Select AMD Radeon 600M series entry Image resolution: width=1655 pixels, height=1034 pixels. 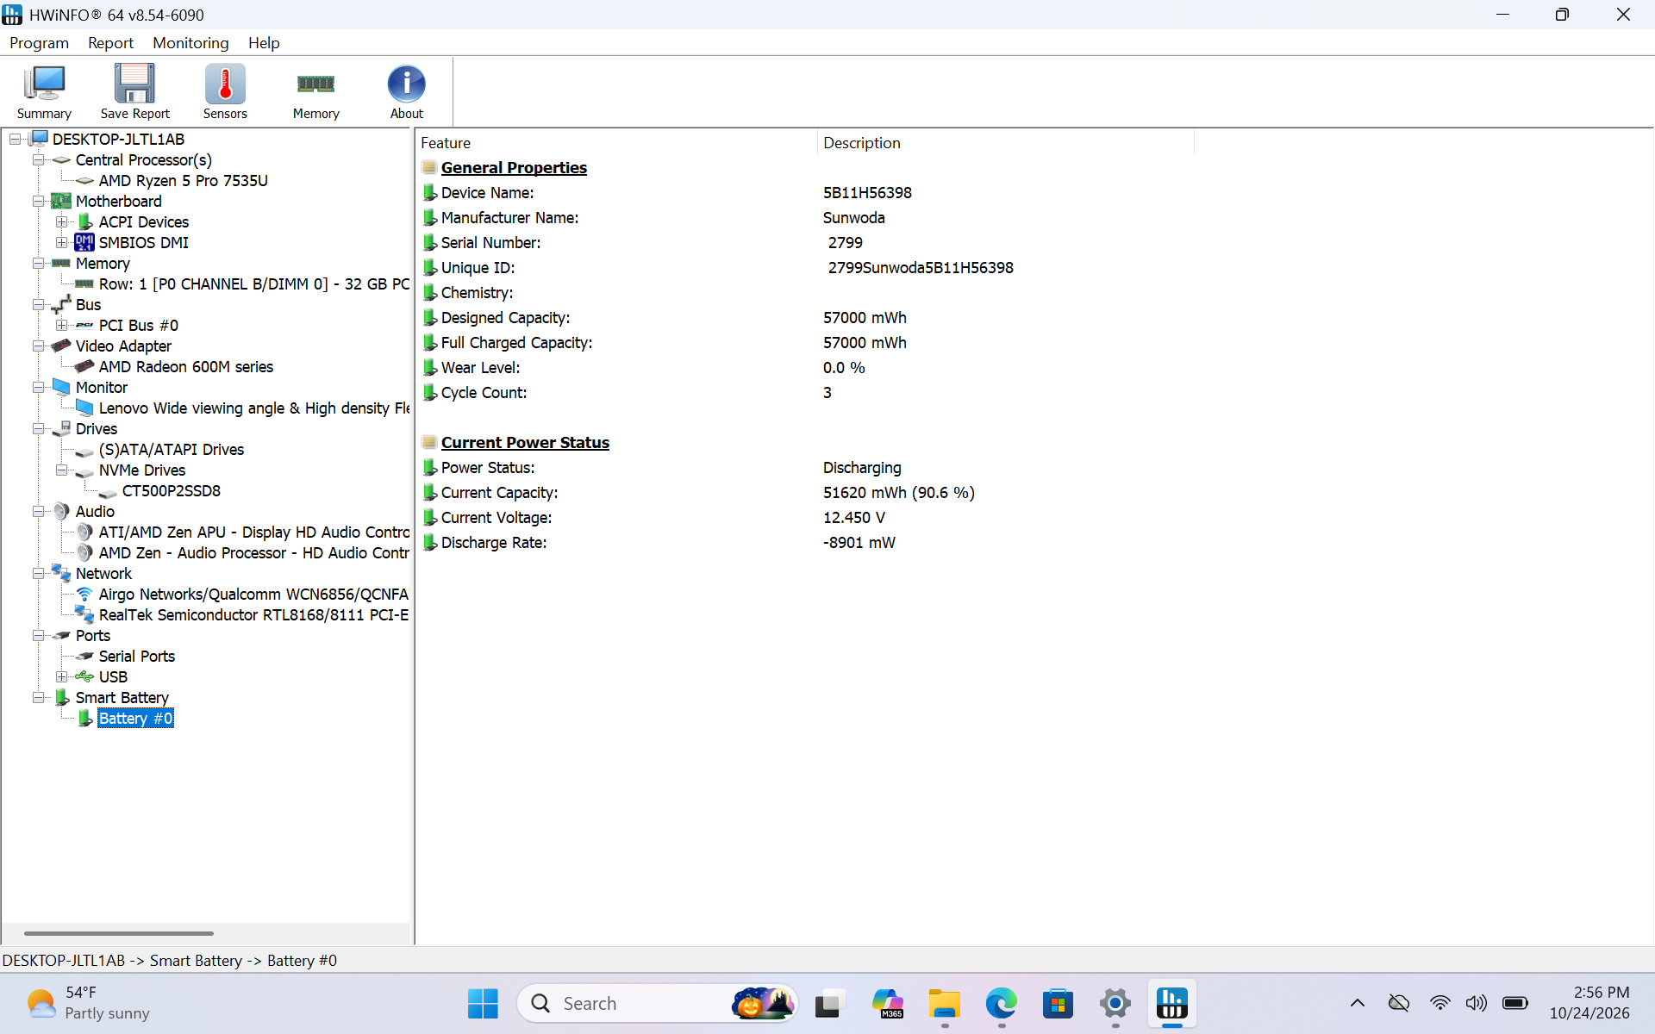pyautogui.click(x=185, y=366)
